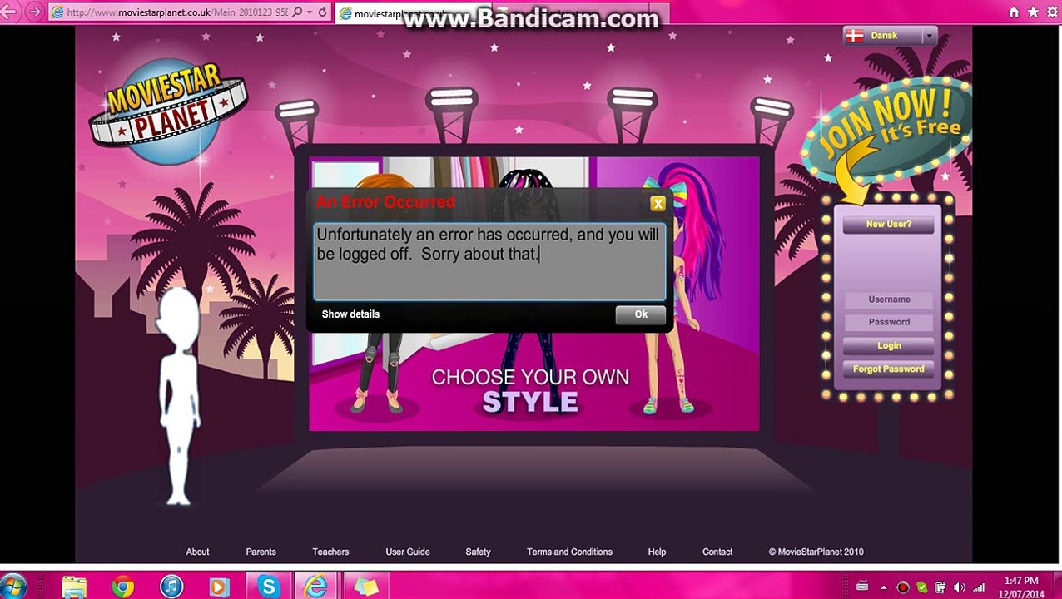This screenshot has width=1062, height=599.
Task: Click the Bandicam recording tray icon
Action: coord(903,587)
